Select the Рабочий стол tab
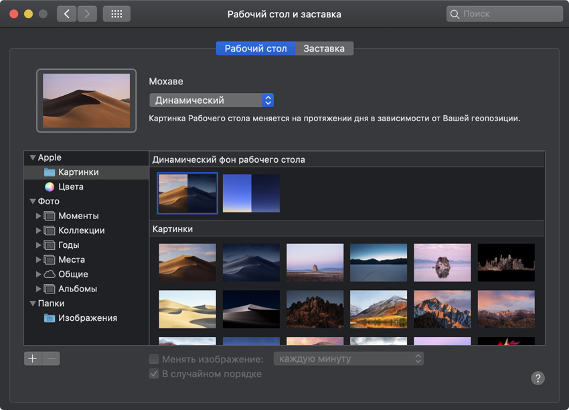Screen dimensions: 569x410 (256, 49)
